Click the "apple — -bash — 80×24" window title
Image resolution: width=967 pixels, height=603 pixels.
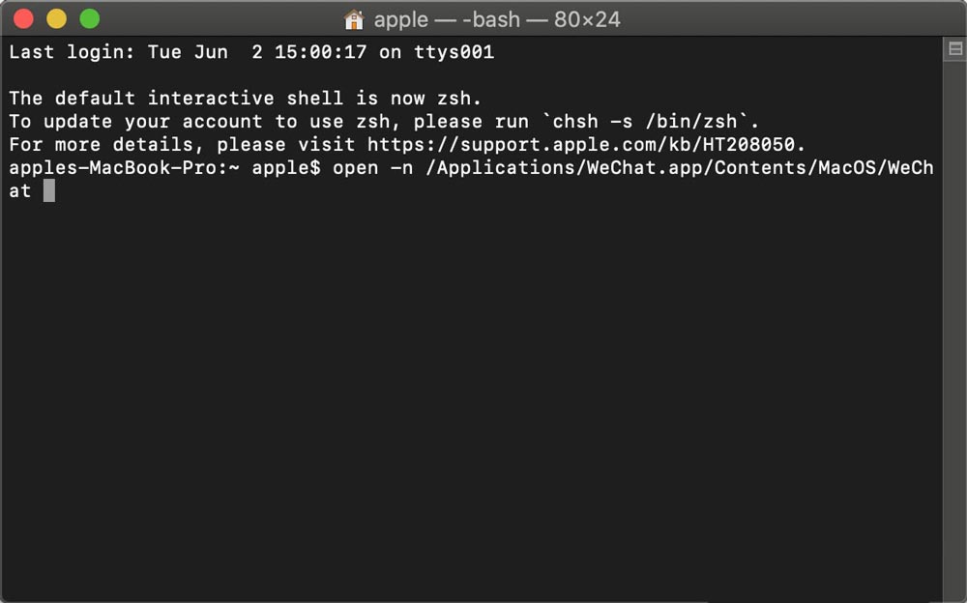(497, 19)
